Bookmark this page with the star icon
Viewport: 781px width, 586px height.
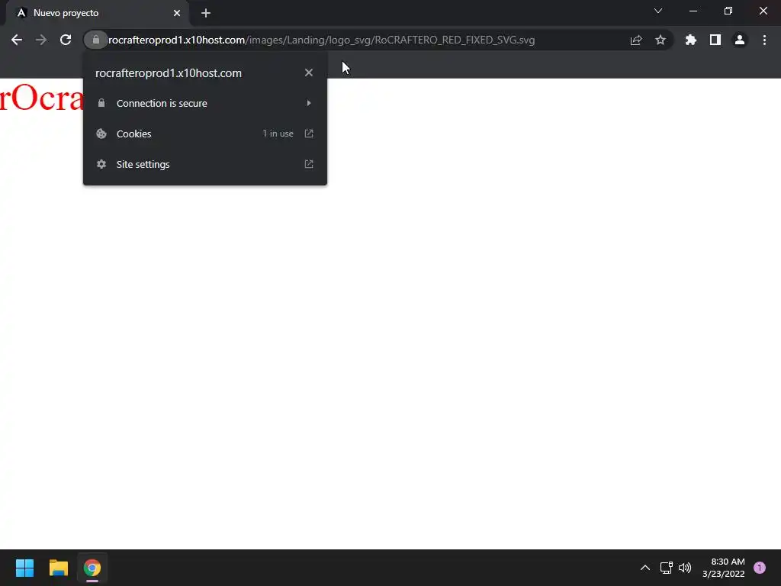[x=660, y=40]
